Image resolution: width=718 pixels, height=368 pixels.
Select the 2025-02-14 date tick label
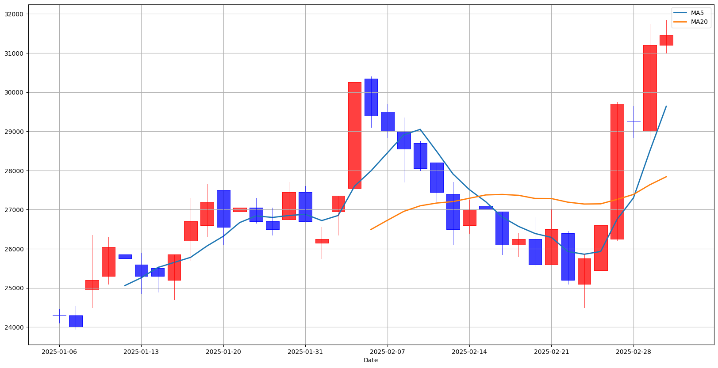[x=469, y=352]
